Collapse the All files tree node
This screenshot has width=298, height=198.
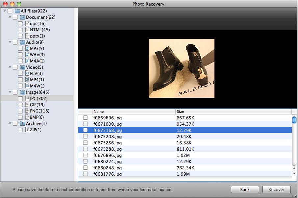pyautogui.click(x=5, y=11)
